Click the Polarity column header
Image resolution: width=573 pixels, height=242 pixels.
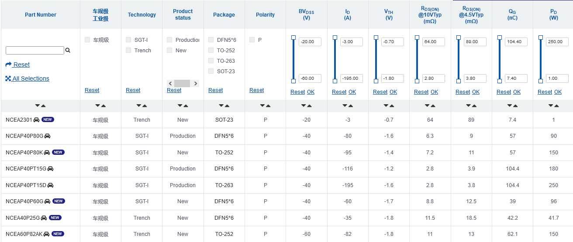click(x=266, y=15)
